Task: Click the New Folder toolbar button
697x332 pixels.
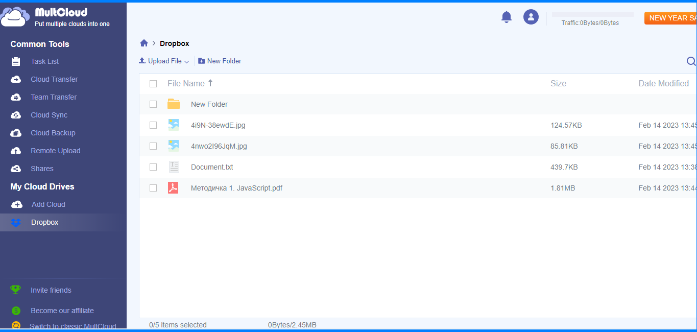Action: pos(220,61)
